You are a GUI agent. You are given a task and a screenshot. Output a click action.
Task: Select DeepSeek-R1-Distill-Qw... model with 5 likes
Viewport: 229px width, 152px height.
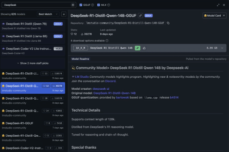(x=33, y=138)
